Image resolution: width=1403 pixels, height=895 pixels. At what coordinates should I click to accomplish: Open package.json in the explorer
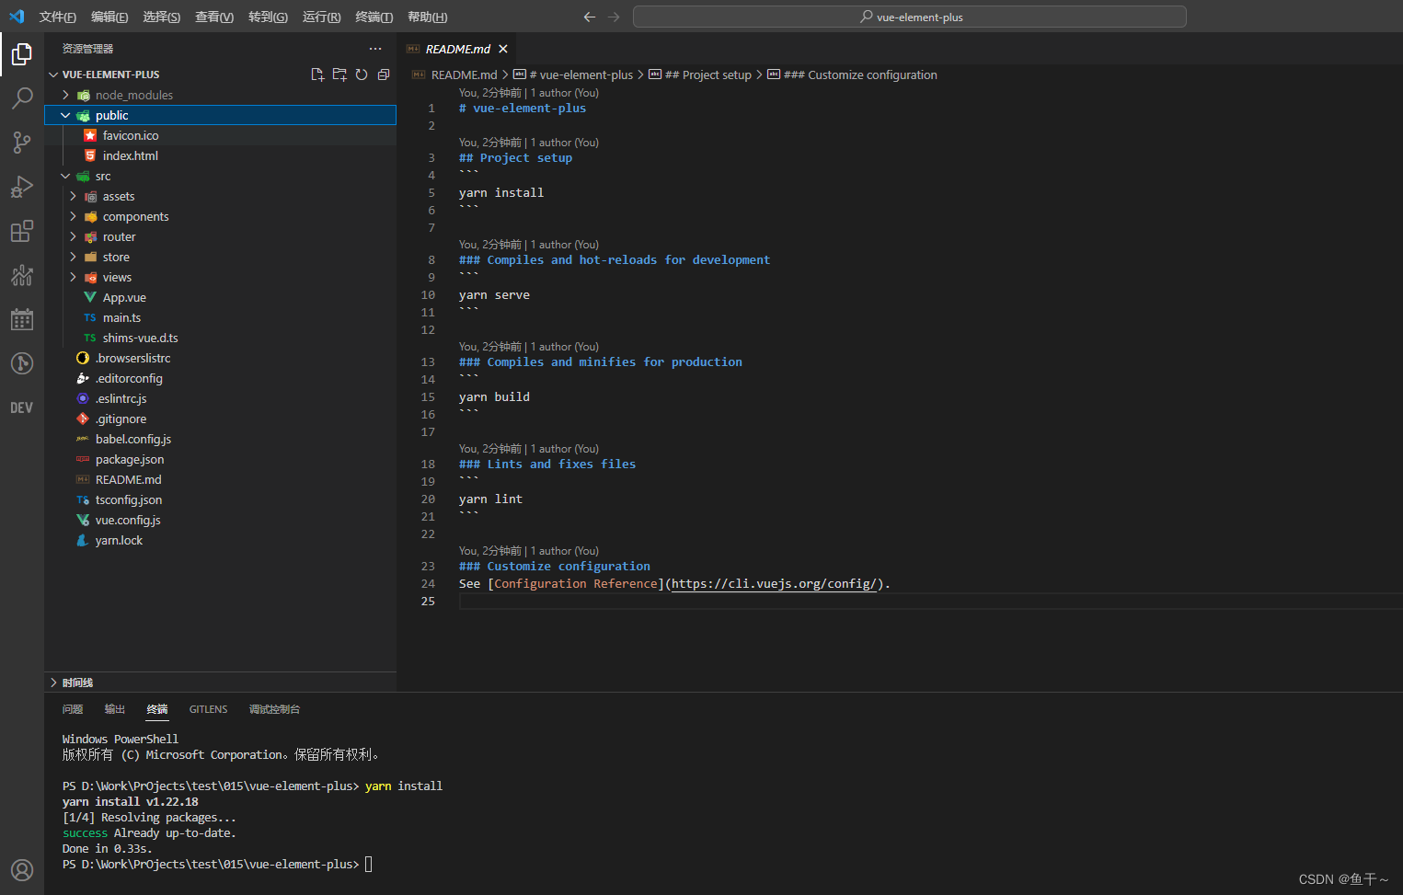click(x=129, y=459)
